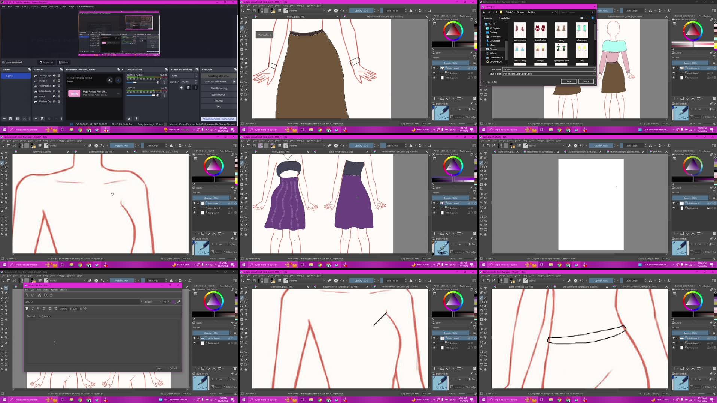Go back in the Saving As dialog
The width and height of the screenshot is (717, 403).
coord(484,12)
